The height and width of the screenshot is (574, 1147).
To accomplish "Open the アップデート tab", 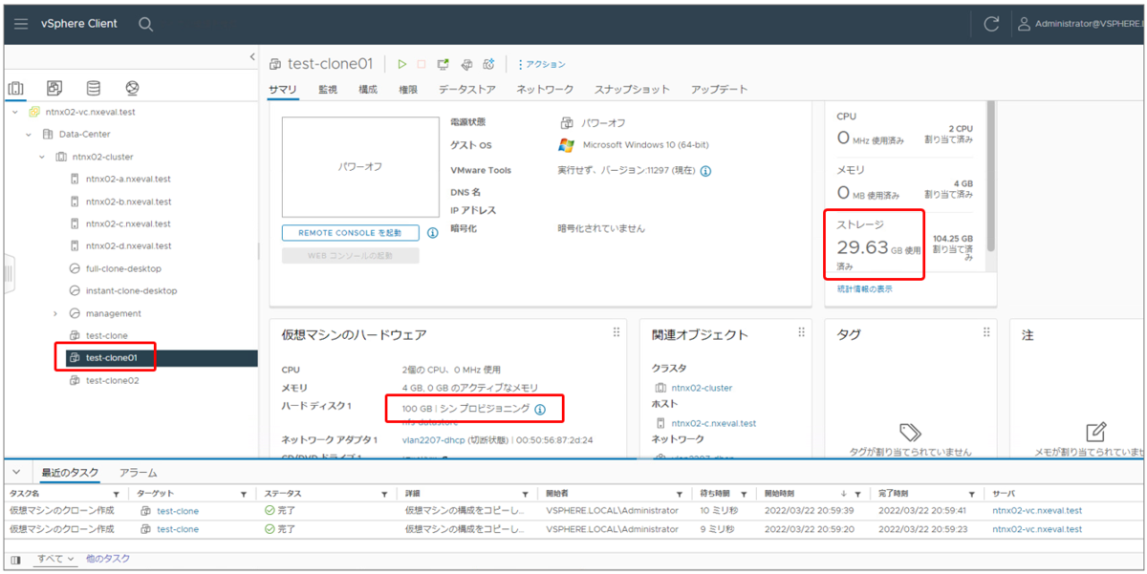I will click(719, 89).
